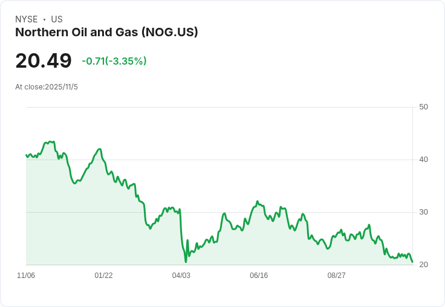Viewport: 445px width, 307px height.
Task: Select the 01/22 date axis marker
Action: point(103,276)
